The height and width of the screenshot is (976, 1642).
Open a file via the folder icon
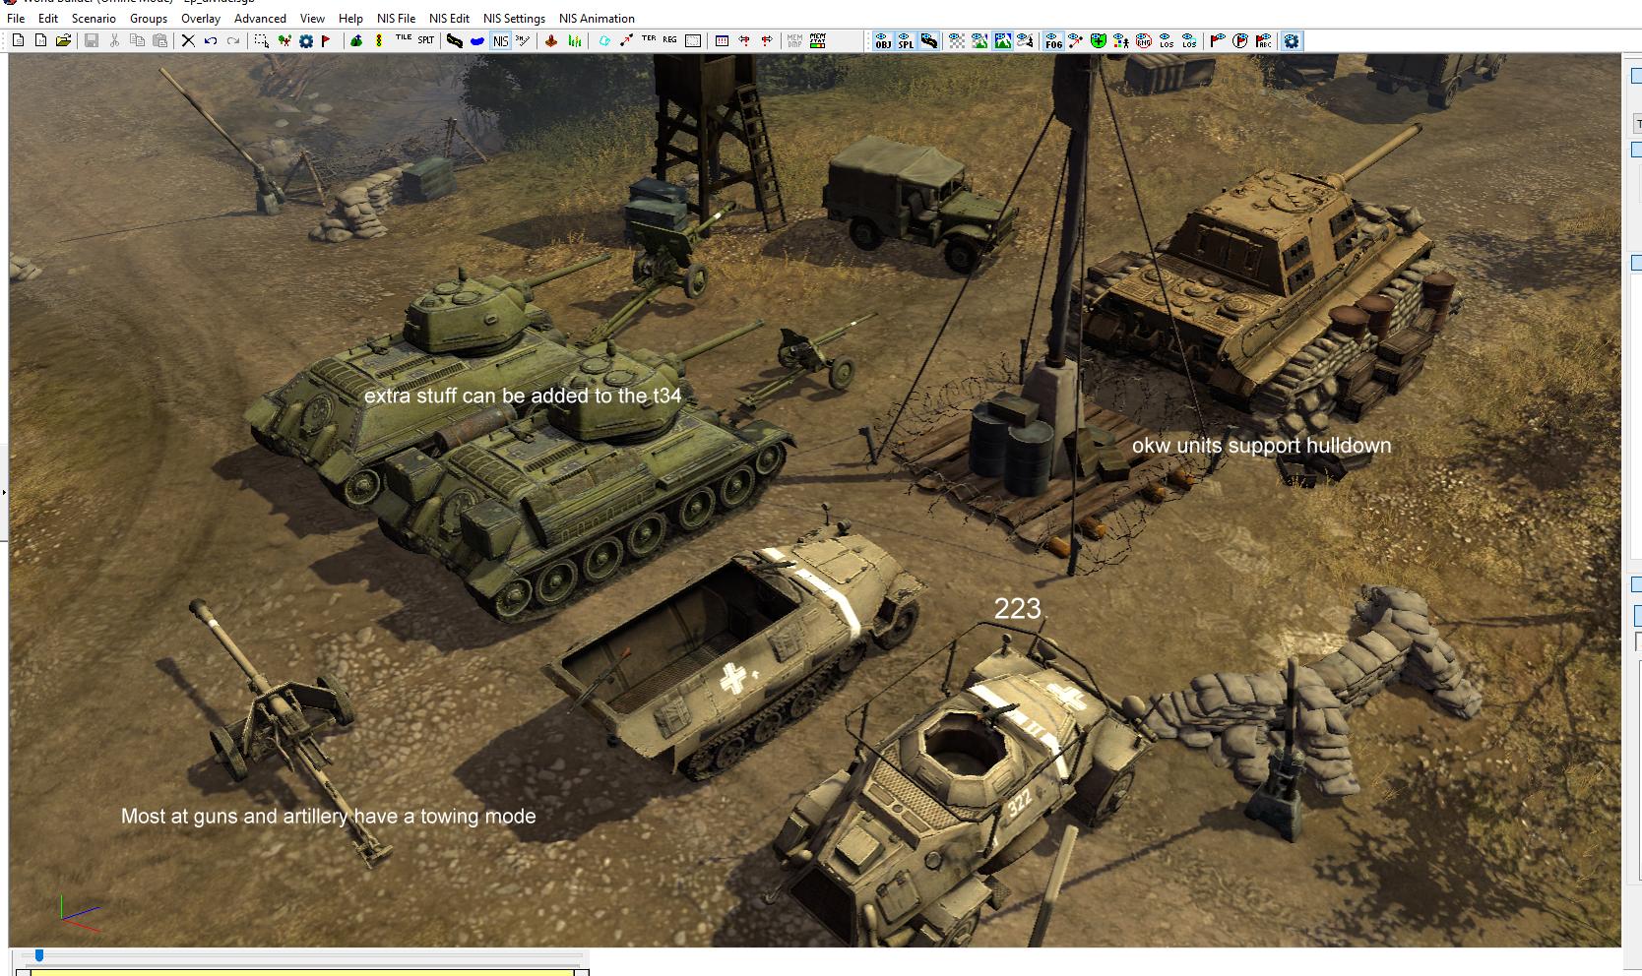coord(63,40)
